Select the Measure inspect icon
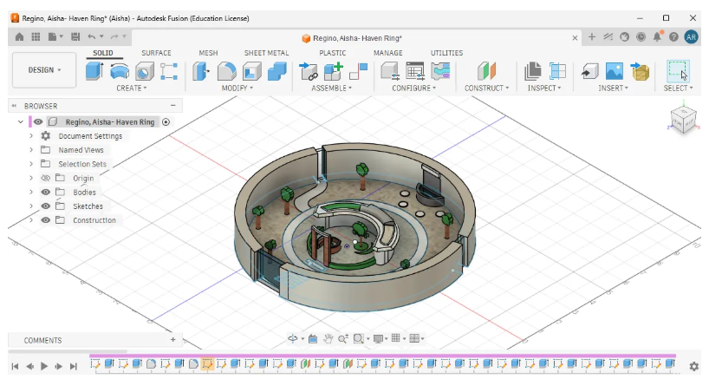This screenshot has width=709, height=379. pos(533,71)
